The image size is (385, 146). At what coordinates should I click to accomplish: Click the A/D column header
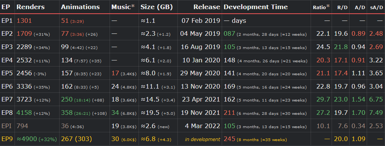click(x=360, y=8)
